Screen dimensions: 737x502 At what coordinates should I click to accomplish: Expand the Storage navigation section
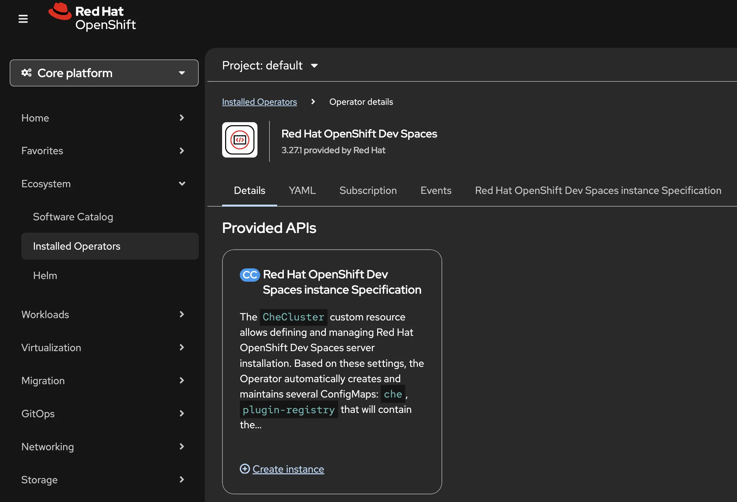click(x=104, y=480)
